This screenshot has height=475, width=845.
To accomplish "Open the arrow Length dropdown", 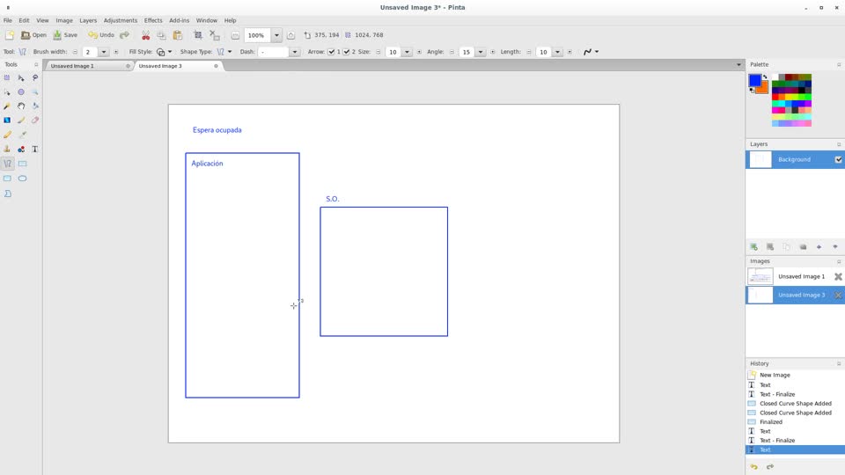I will [x=557, y=52].
